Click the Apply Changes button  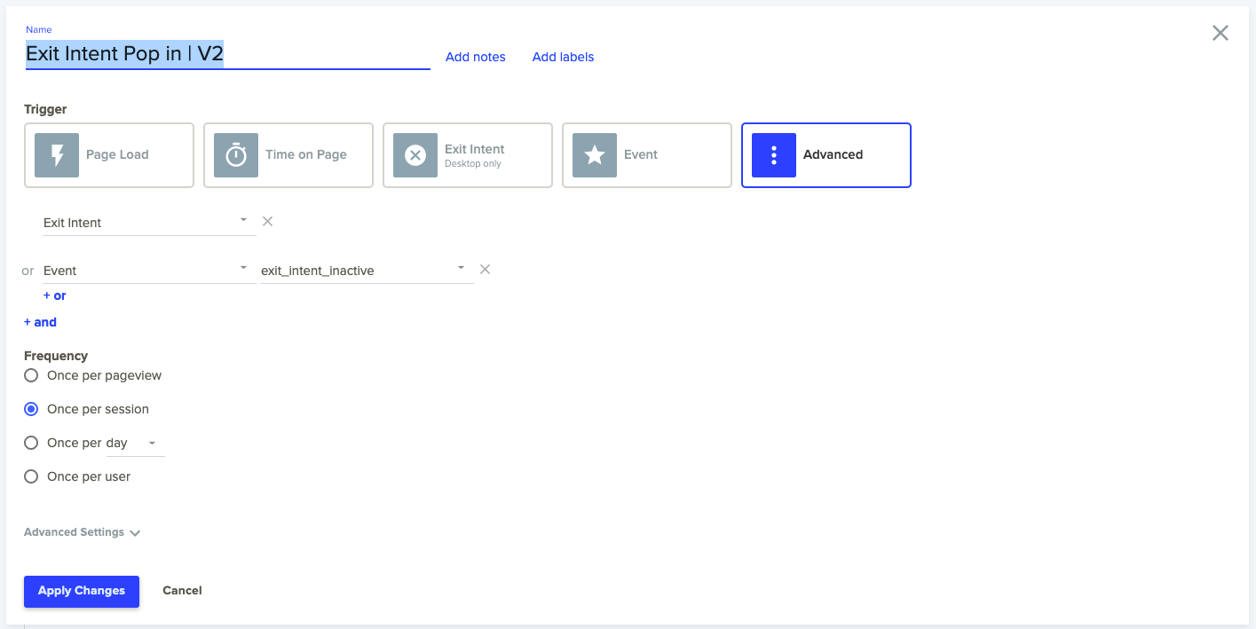click(x=82, y=591)
